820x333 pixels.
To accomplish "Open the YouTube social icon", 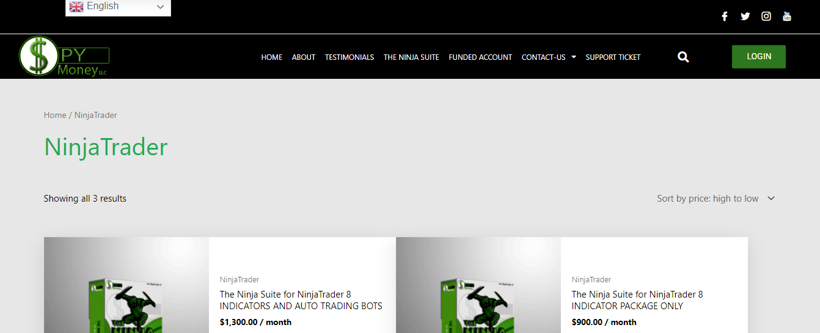I will (787, 16).
